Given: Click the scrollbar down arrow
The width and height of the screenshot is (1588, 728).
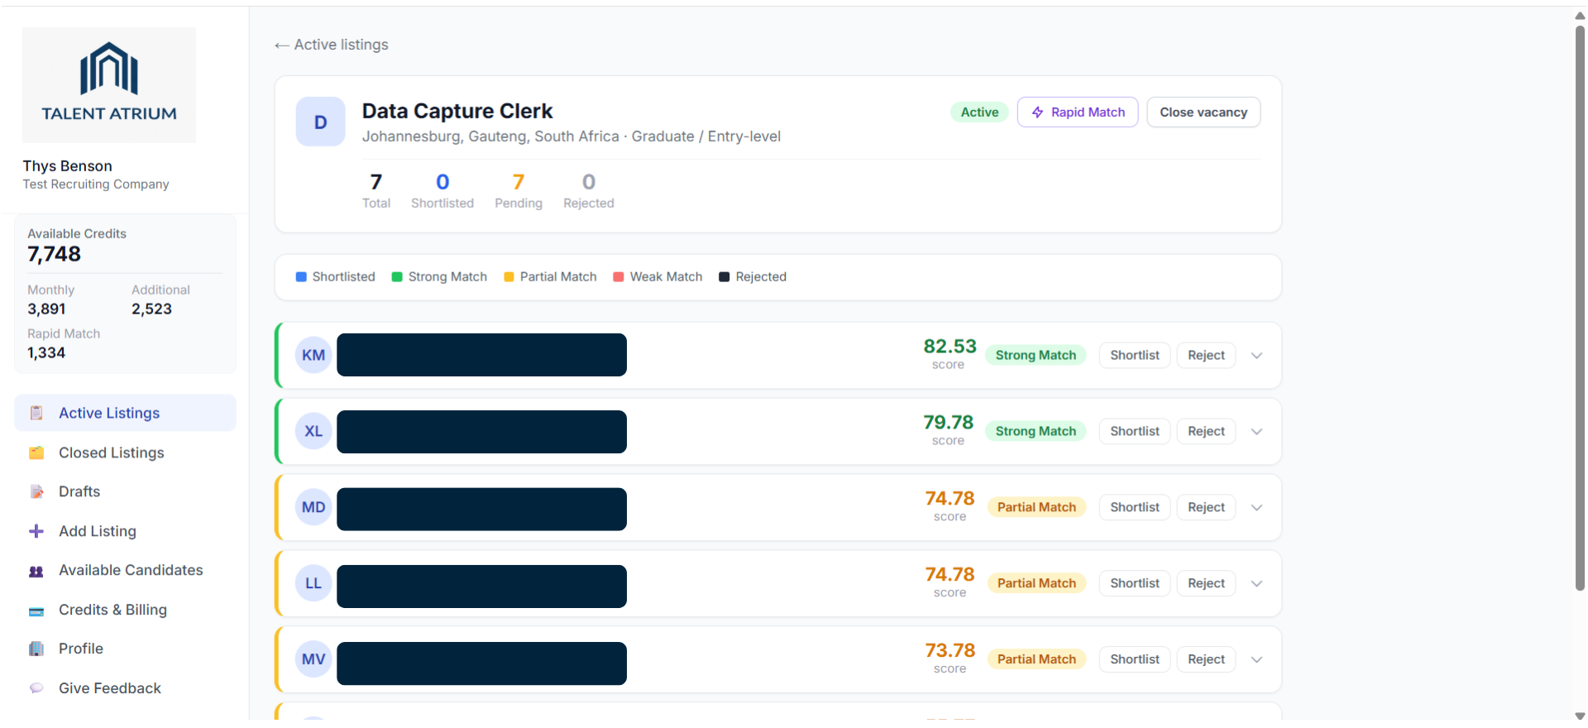Looking at the screenshot, I should [1580, 716].
